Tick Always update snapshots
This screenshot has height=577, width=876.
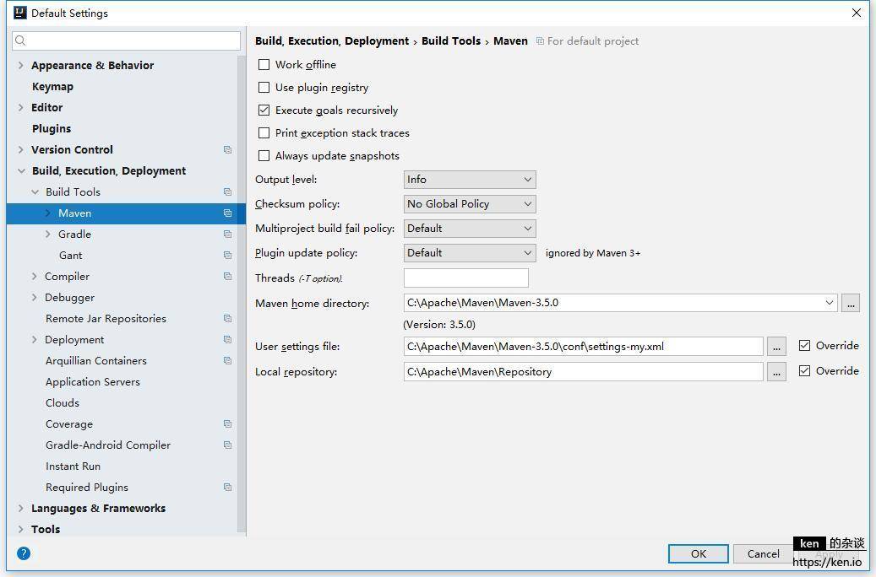tap(264, 156)
